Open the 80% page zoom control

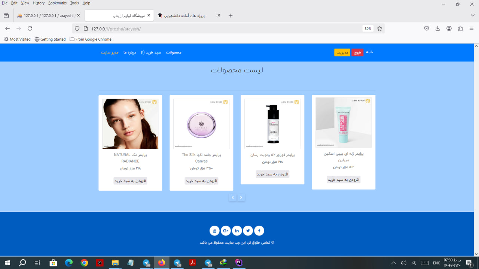367,28
